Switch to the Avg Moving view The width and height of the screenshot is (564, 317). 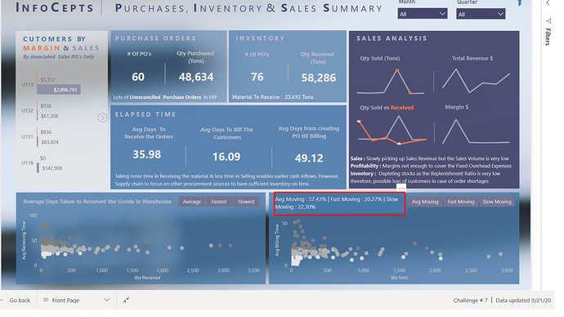(425, 202)
